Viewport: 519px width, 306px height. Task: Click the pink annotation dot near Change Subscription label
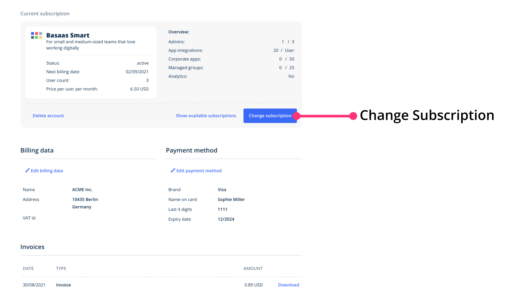coord(353,116)
